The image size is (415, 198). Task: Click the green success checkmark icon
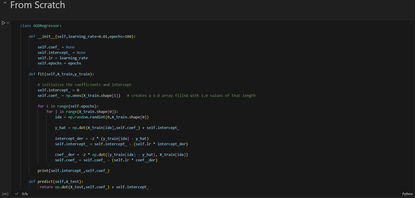[17, 194]
